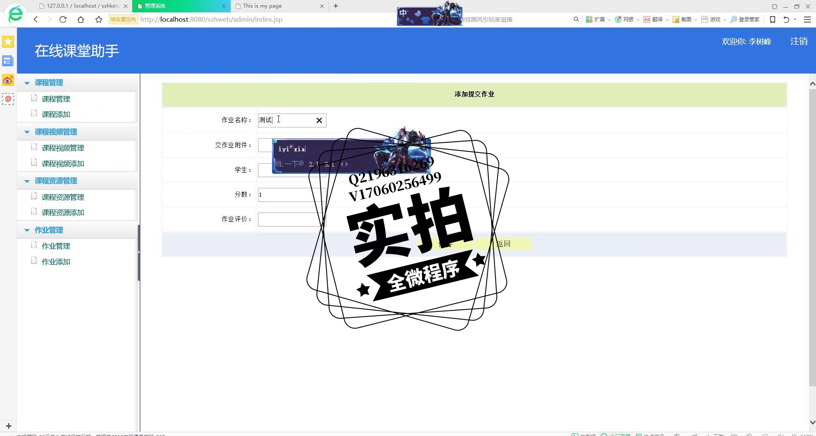
Task: Open the 翻译 translate toolbar item
Action: point(653,20)
